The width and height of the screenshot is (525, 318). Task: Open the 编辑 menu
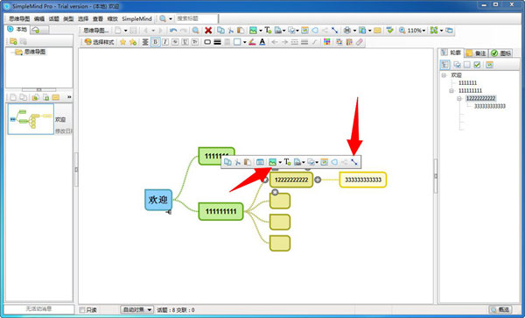[x=39, y=18]
